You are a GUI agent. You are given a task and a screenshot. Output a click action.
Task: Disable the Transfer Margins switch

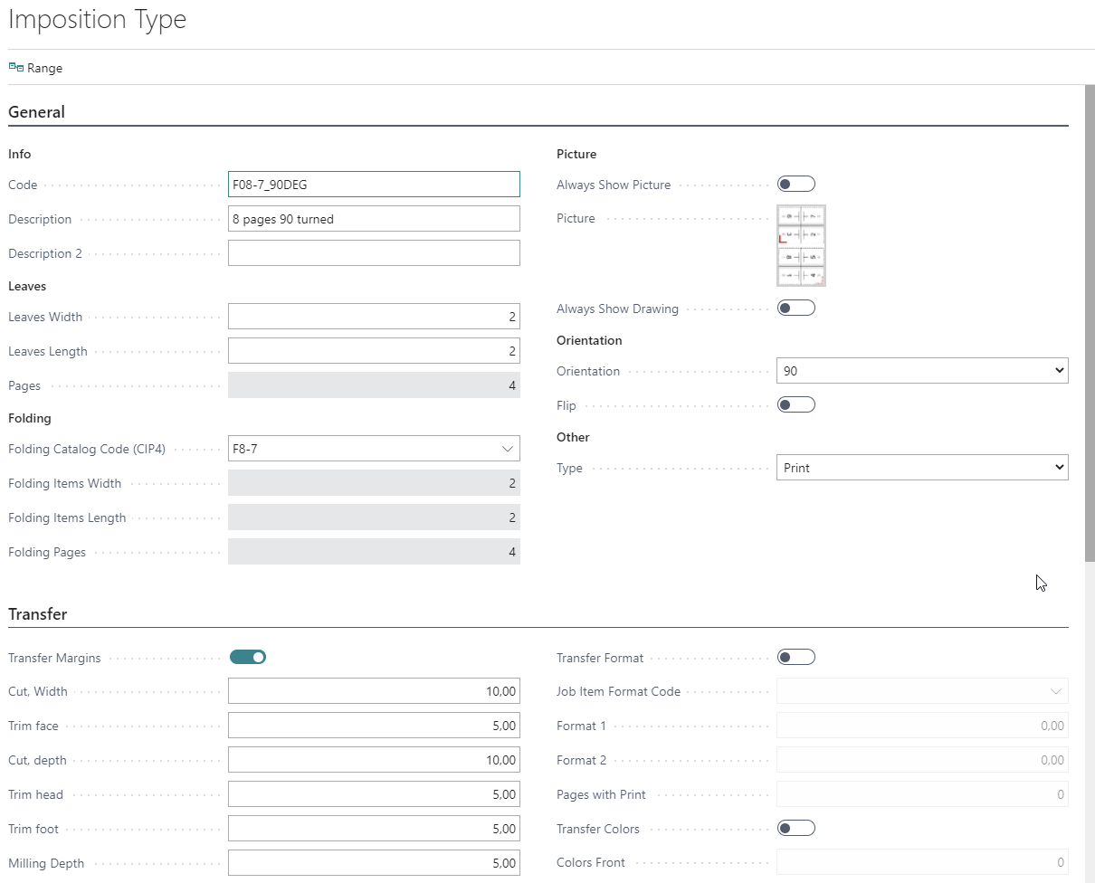pos(248,657)
